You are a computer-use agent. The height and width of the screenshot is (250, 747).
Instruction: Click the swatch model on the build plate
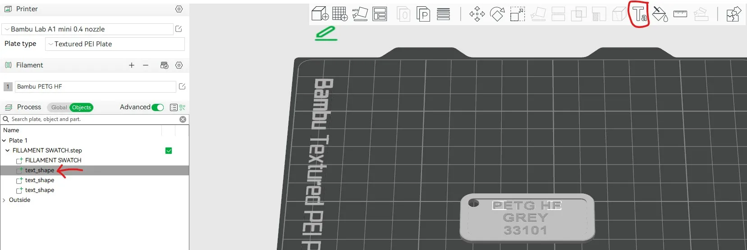[527, 218]
